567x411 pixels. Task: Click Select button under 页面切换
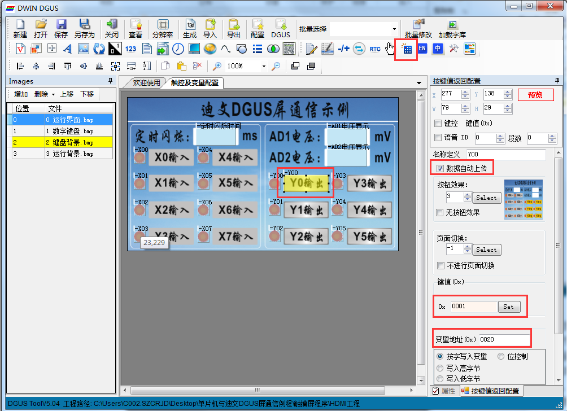click(486, 250)
